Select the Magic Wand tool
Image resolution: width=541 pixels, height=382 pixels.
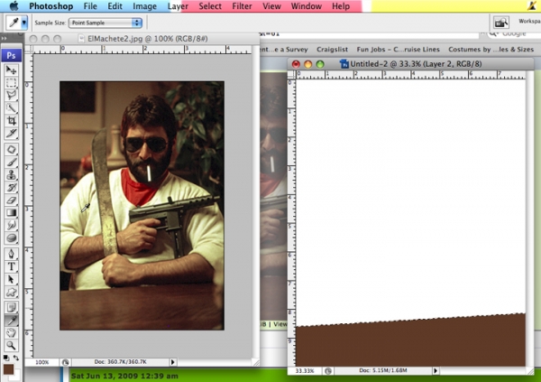tap(11, 107)
